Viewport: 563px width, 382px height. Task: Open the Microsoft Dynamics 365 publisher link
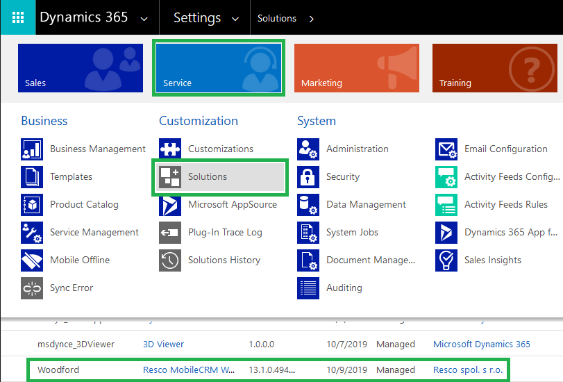(x=481, y=344)
